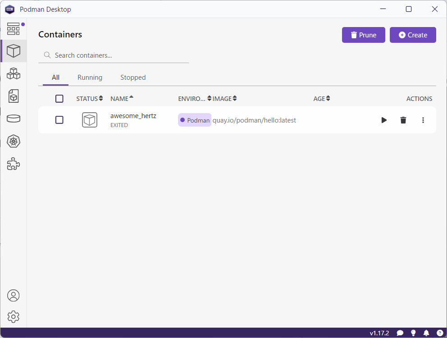Toggle the select-all containers checkbox
This screenshot has width=447, height=338.
[x=59, y=99]
